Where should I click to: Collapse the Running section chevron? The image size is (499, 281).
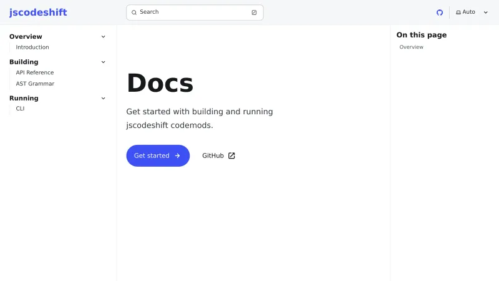(x=104, y=98)
